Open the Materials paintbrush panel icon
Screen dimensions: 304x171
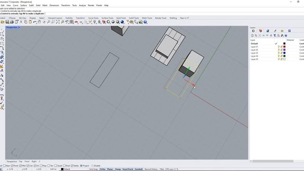275,31
